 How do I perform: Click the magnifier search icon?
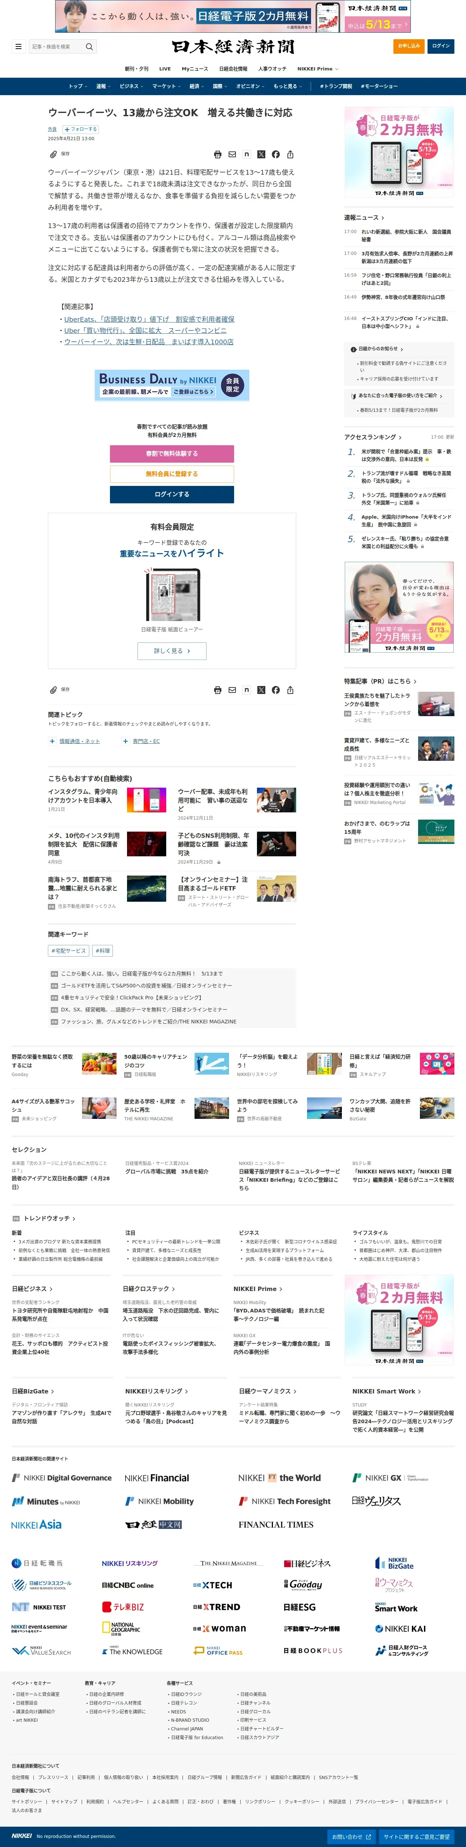pyautogui.click(x=90, y=46)
